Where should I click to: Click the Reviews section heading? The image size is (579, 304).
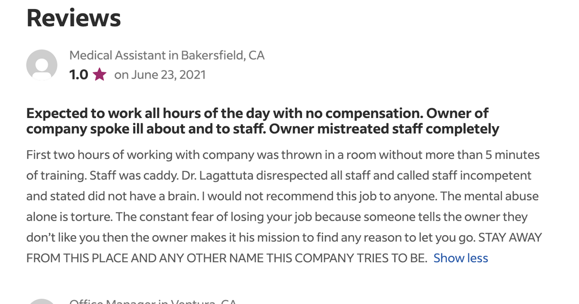(x=73, y=18)
